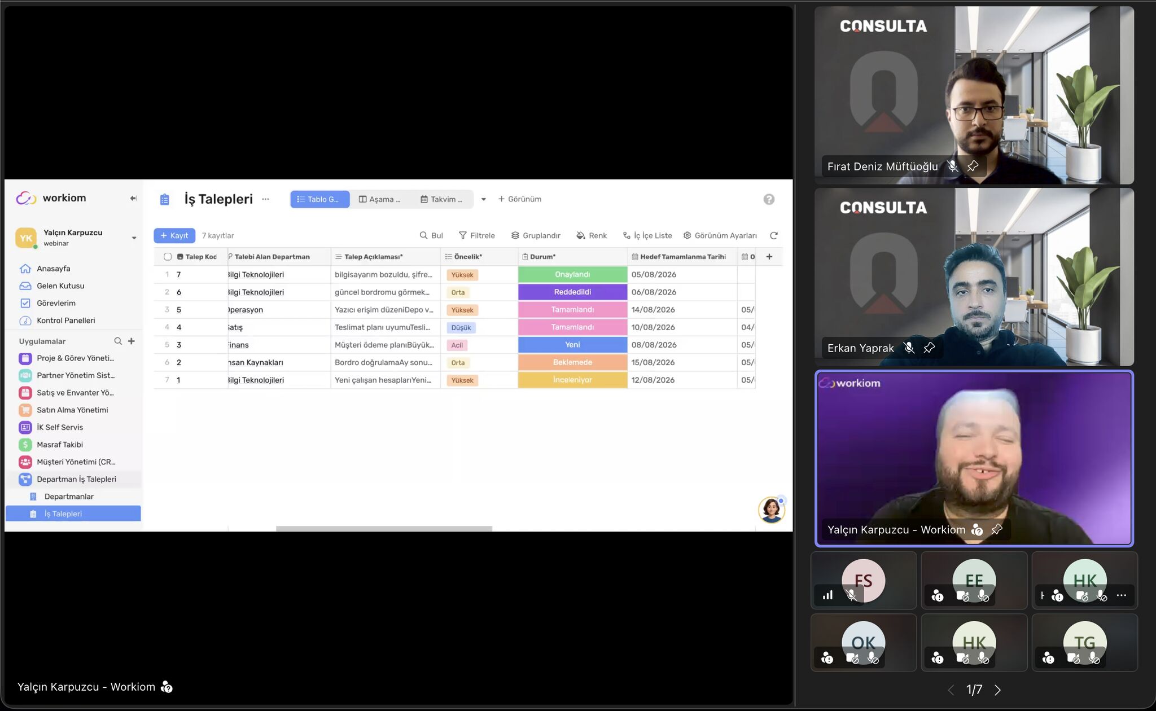Add a new view with + Görünüm

(520, 199)
